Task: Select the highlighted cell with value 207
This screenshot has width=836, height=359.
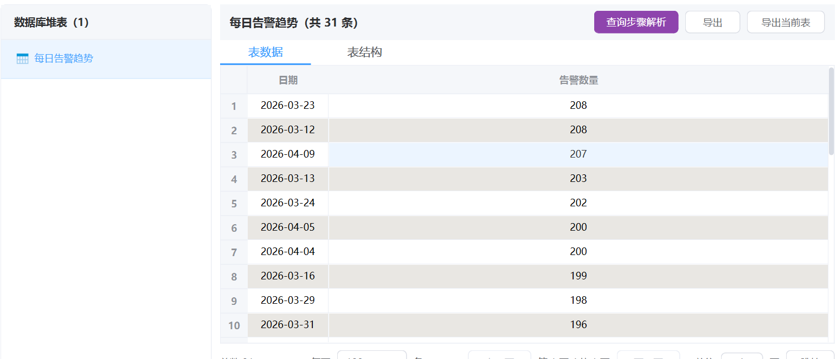Action: (x=578, y=154)
